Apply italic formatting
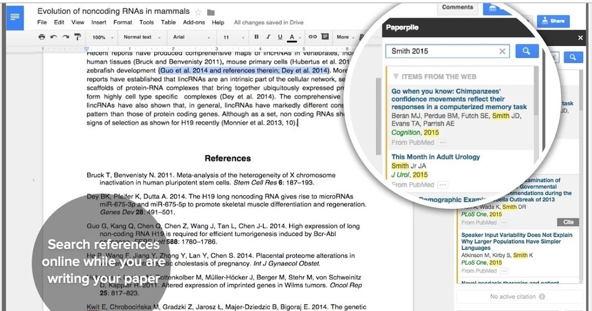The image size is (592, 311). coord(268,37)
